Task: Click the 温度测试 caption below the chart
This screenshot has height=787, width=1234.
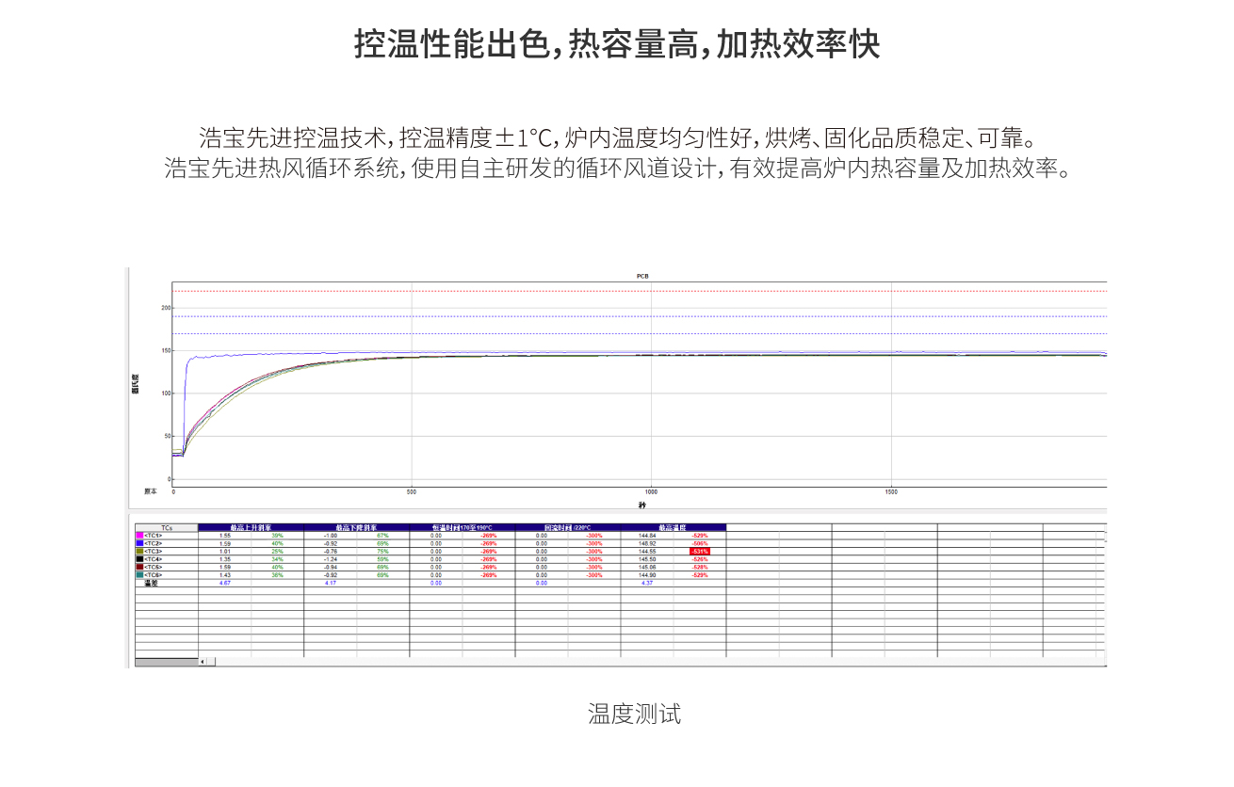Action: click(634, 714)
